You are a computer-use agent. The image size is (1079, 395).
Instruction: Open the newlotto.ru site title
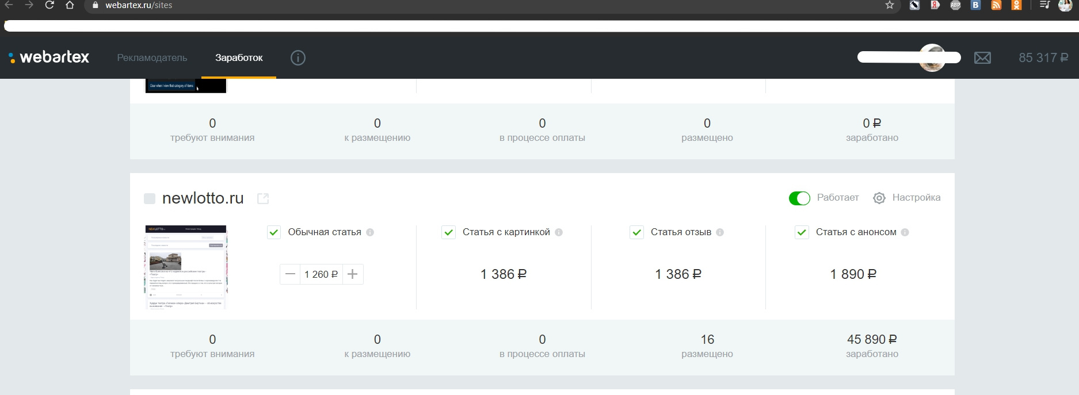(x=203, y=198)
